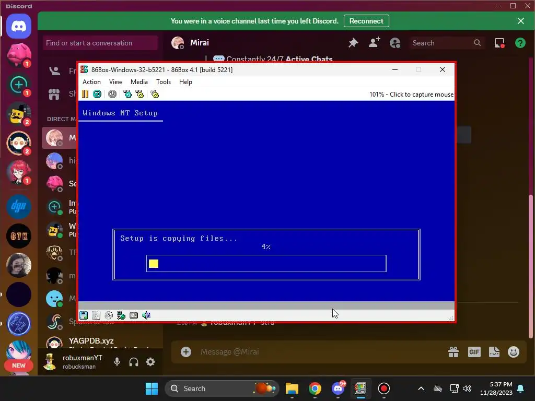Click the floppy disk icon in 86Box status bar
The width and height of the screenshot is (535, 401).
84,315
